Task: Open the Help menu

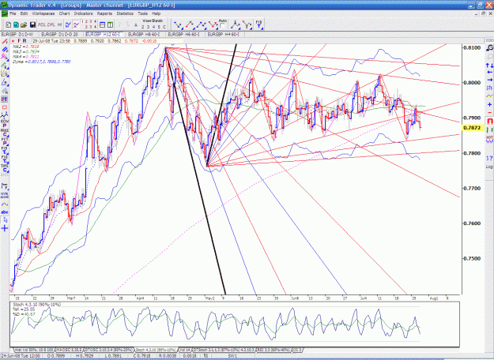Action: click(156, 13)
